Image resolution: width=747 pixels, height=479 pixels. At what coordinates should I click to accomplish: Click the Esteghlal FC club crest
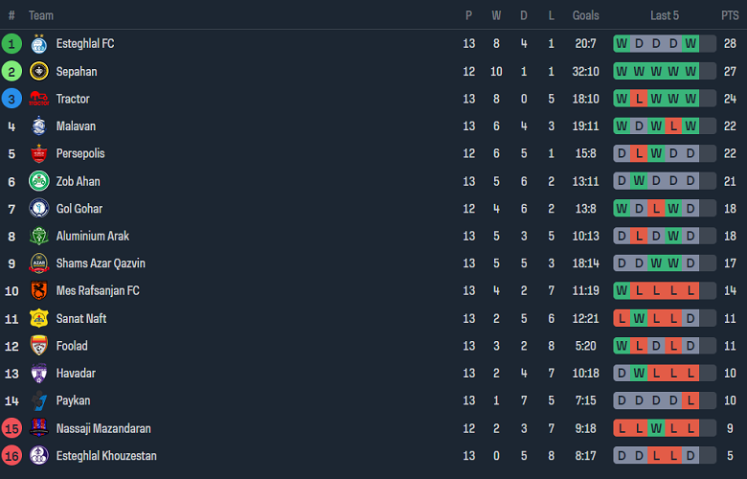[x=38, y=44]
